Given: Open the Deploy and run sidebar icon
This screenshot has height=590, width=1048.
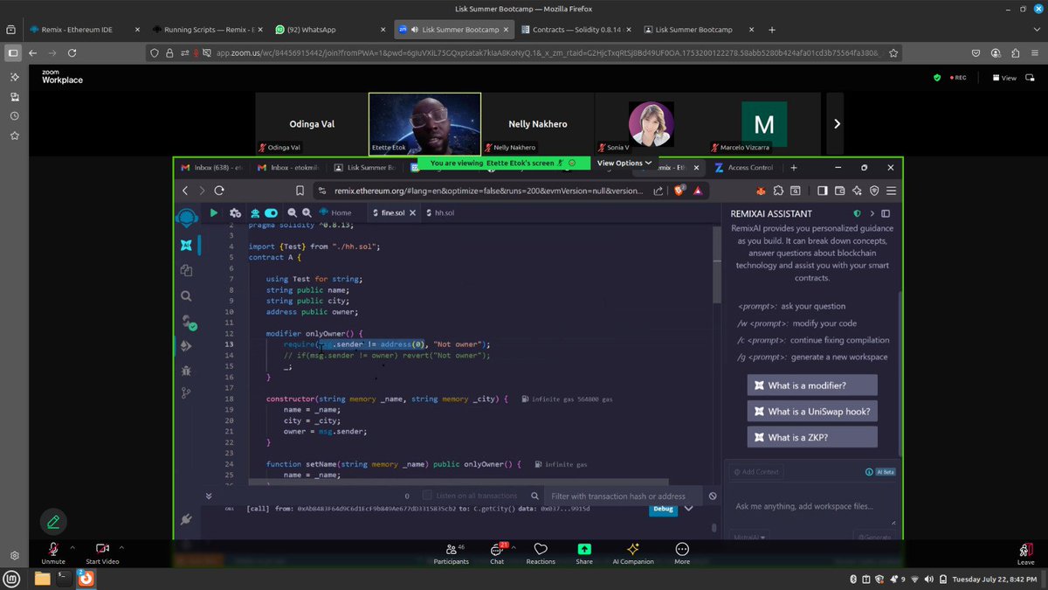Looking at the screenshot, I should tap(186, 346).
